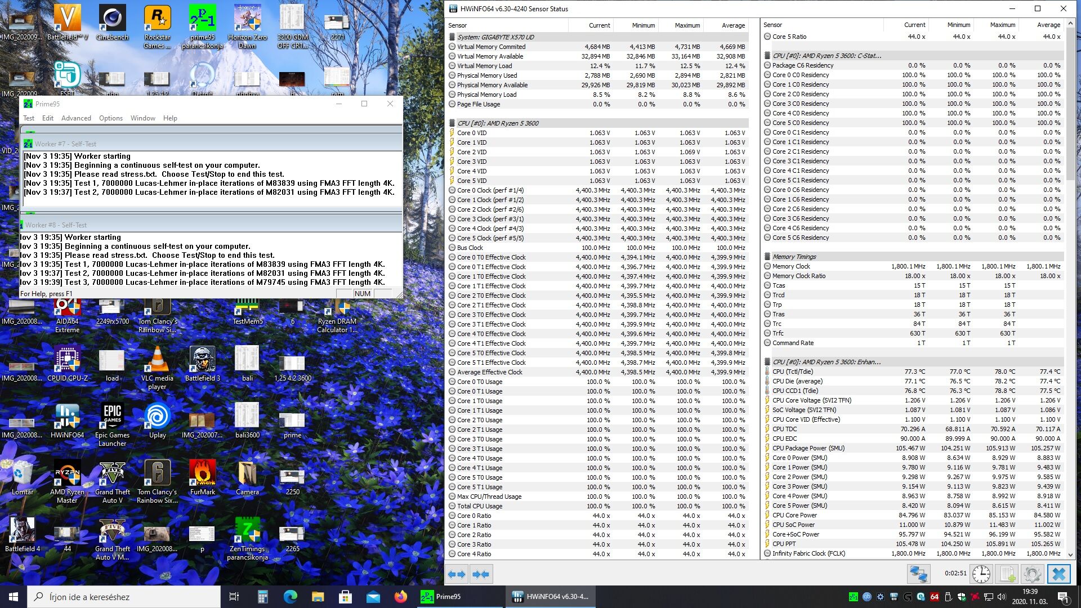This screenshot has height=608, width=1081.
Task: Reset HWiNFO elapsed time clock button
Action: [x=981, y=574]
